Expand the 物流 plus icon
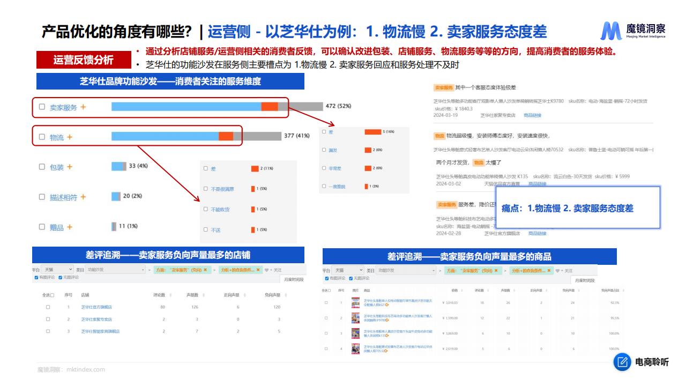 70,137
